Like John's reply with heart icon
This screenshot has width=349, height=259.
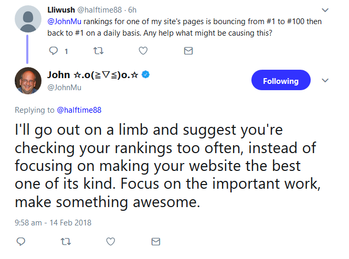[x=111, y=242]
